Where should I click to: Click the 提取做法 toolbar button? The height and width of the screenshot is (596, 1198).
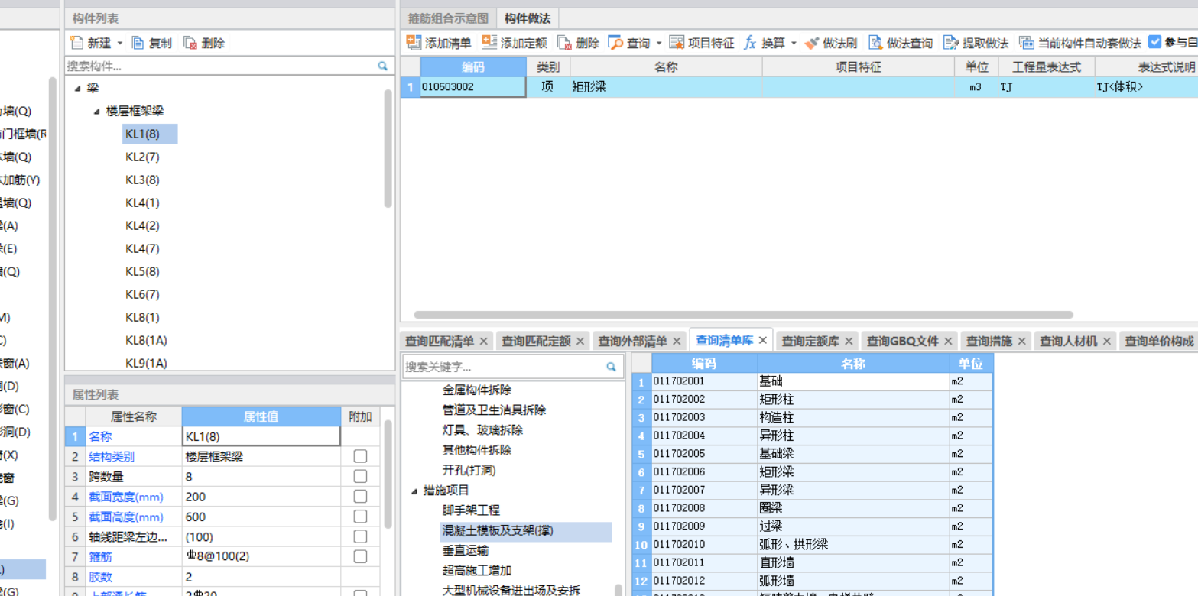tap(976, 44)
